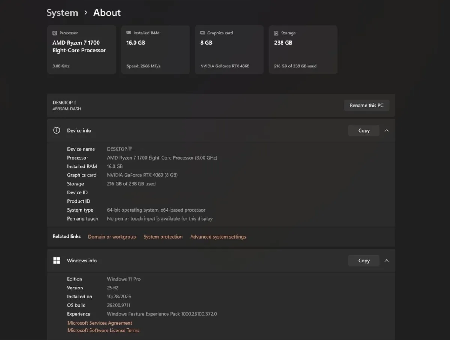Click 'Windows Feature Experience Pack 1000.26100.372.0' text
This screenshot has width=450, height=340.
click(x=162, y=314)
